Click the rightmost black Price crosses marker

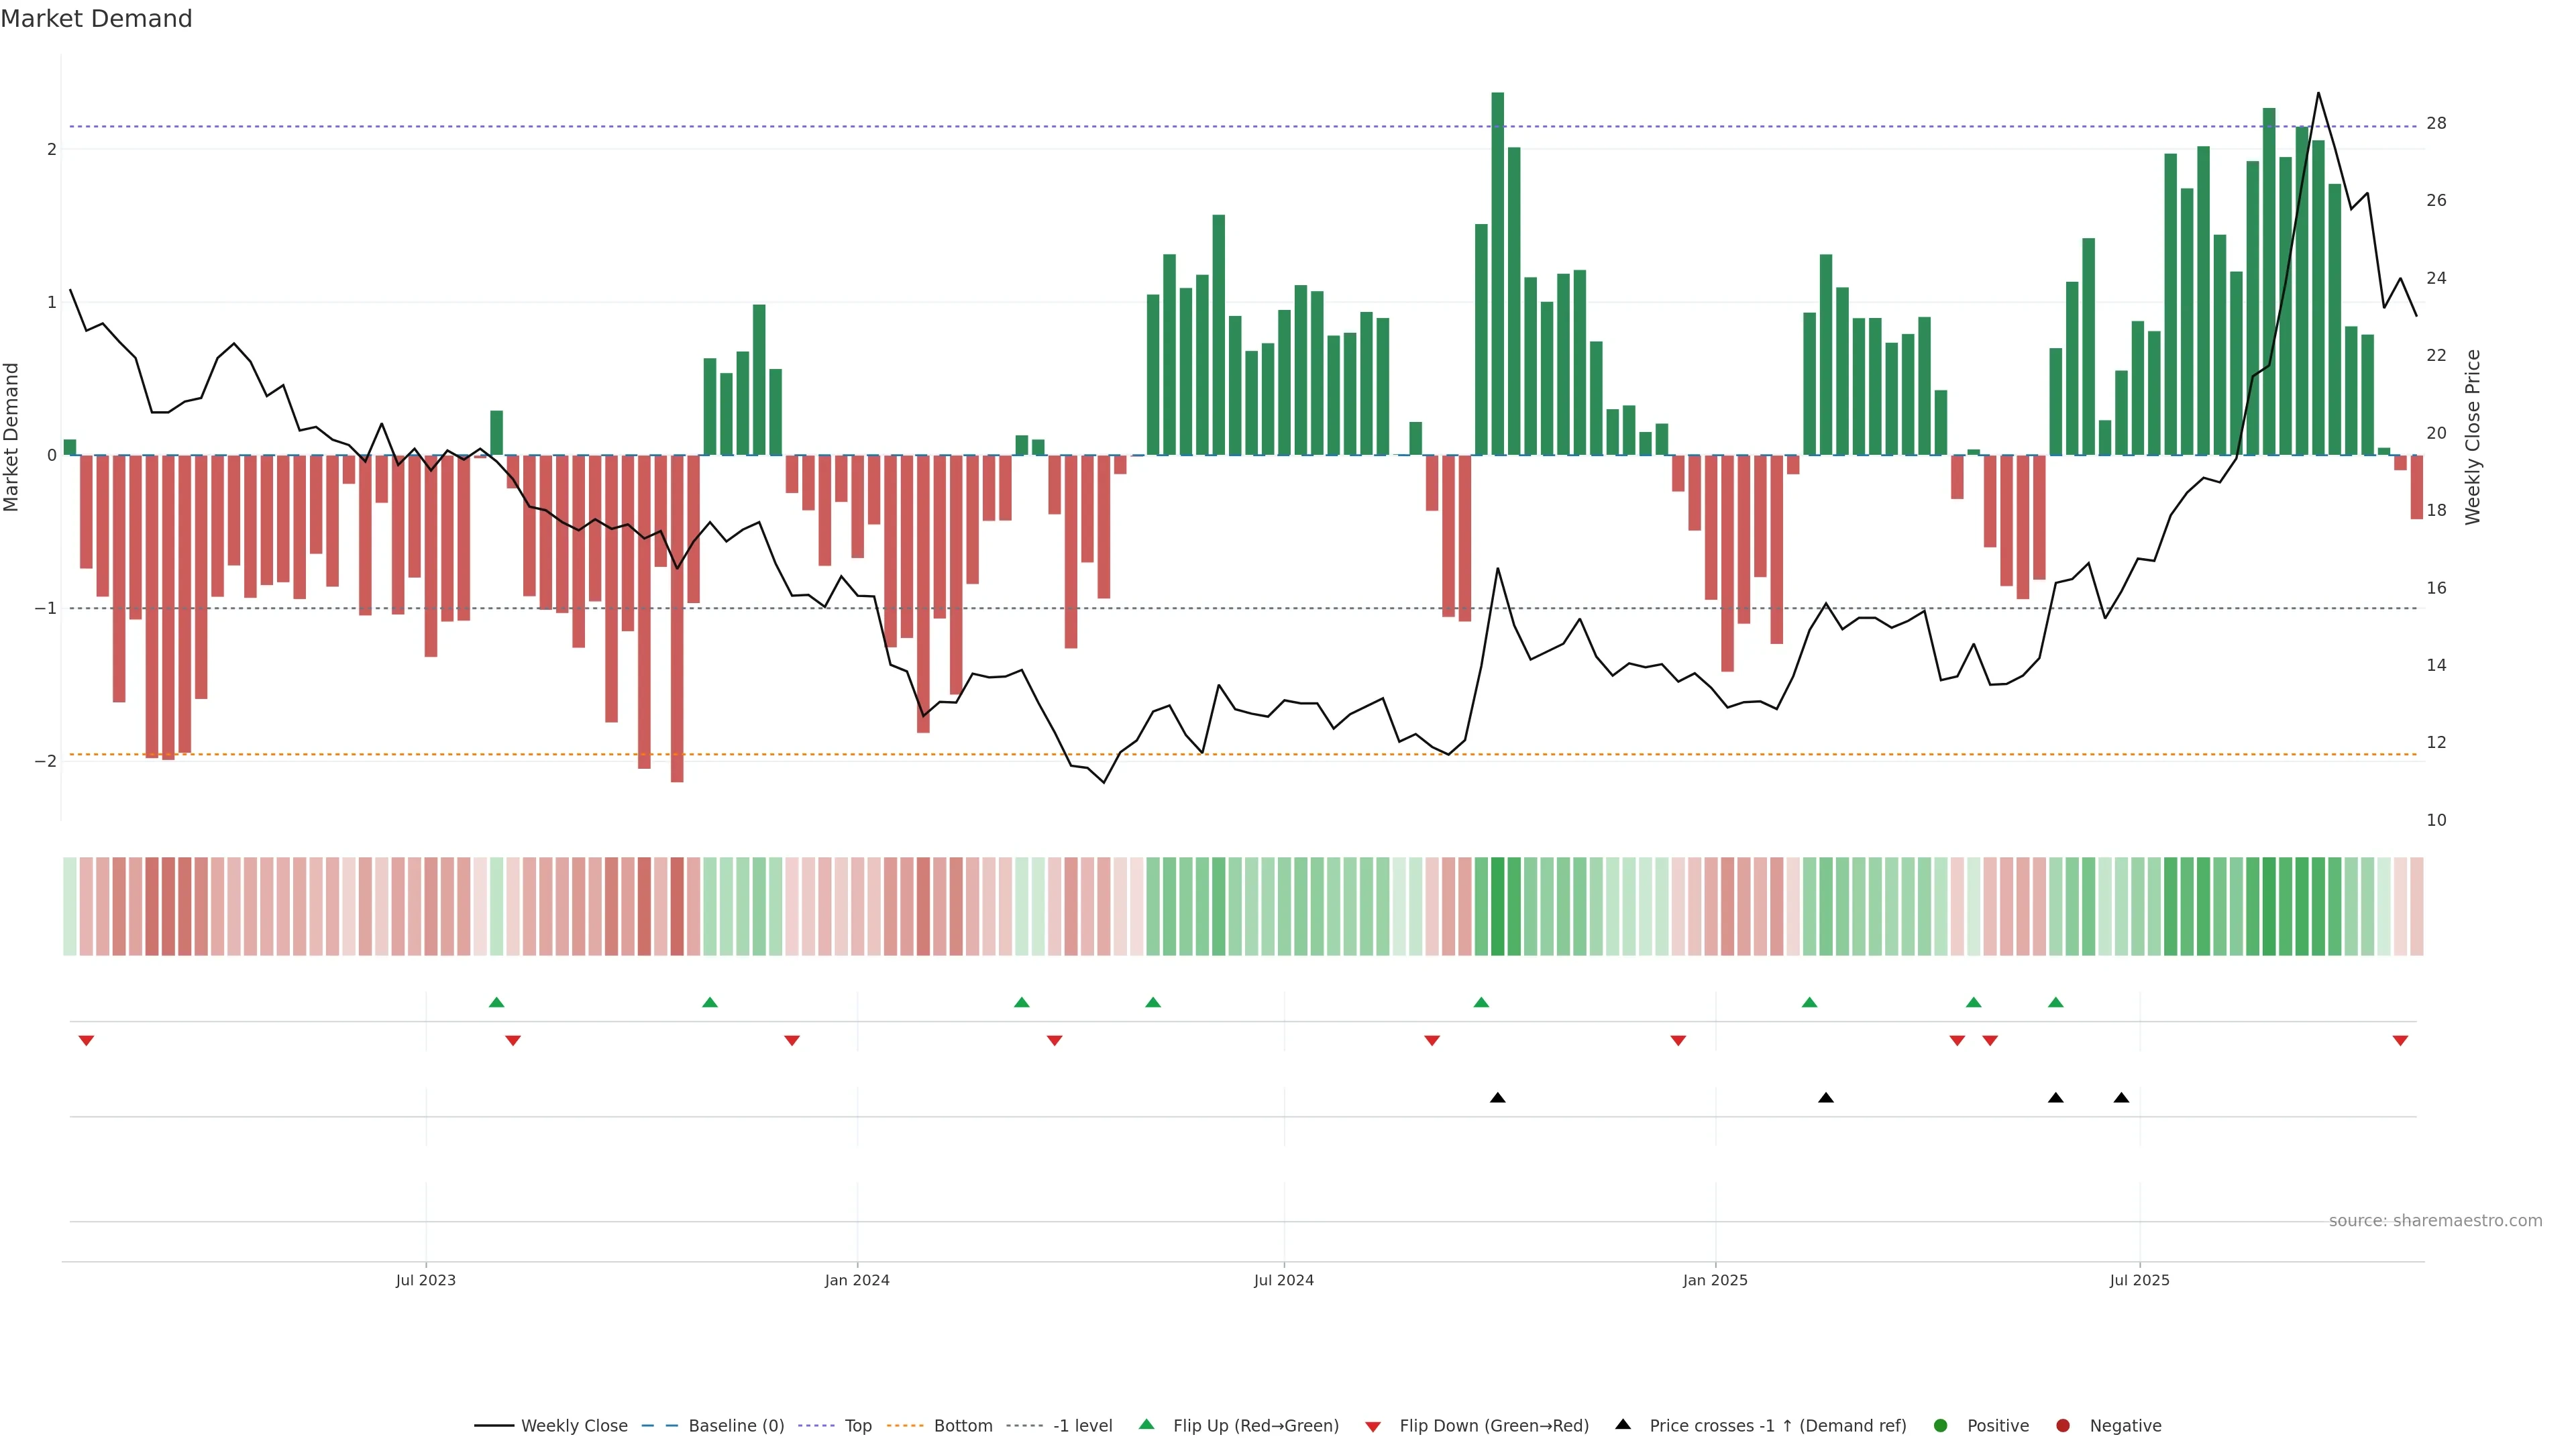click(2121, 1098)
